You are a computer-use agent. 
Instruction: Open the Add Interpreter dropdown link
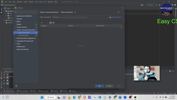[x=117, y=17]
